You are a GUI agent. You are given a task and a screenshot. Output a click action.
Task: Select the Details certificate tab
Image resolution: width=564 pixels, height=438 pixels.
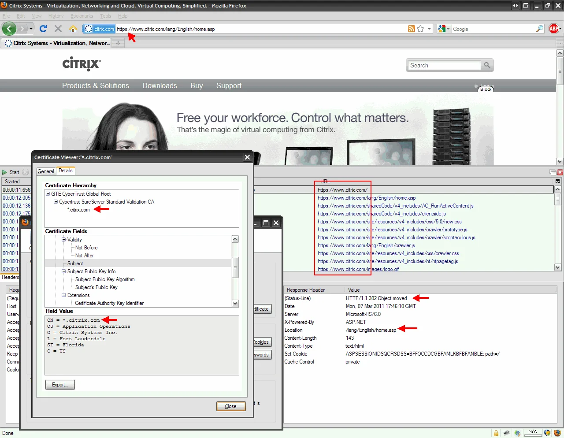point(66,171)
